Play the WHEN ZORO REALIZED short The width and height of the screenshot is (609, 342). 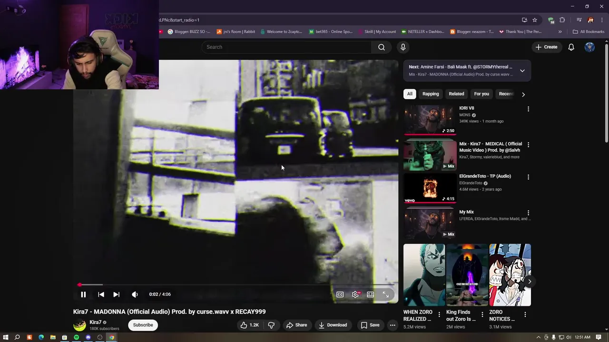click(424, 275)
